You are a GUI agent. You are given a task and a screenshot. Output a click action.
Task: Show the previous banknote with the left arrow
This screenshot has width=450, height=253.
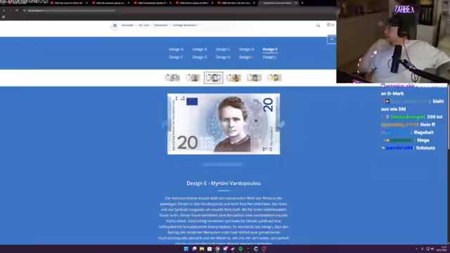click(165, 124)
